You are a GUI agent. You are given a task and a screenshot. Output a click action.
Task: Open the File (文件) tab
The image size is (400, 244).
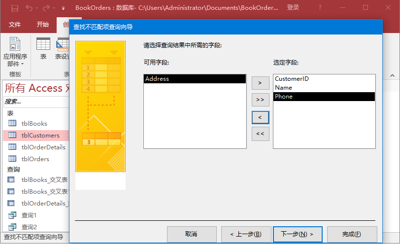tap(15, 24)
